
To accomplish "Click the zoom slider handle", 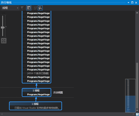I will coord(3,27).
